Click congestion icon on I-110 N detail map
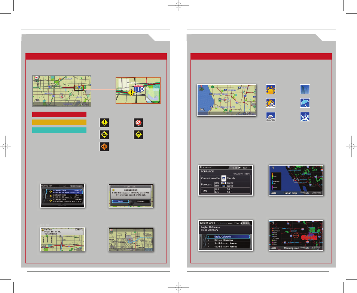 pyautogui.click(x=43, y=230)
